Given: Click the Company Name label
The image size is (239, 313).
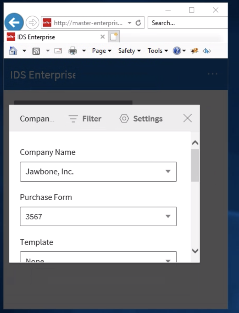Looking at the screenshot, I should coord(48,152).
